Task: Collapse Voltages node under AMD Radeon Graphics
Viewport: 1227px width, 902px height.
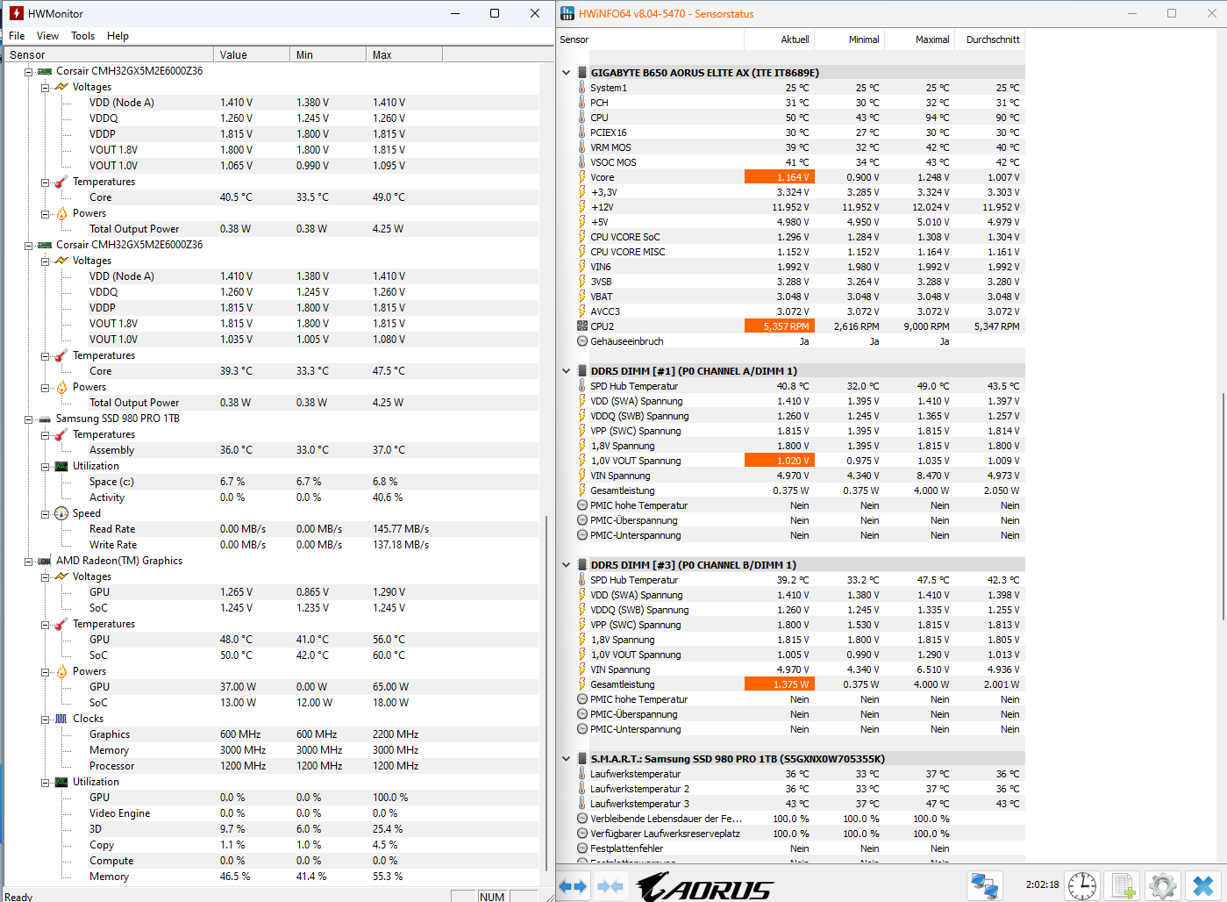Action: coord(45,576)
